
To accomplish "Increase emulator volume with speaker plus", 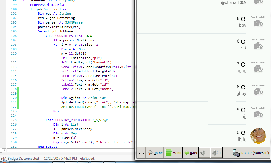I will 216,153.
